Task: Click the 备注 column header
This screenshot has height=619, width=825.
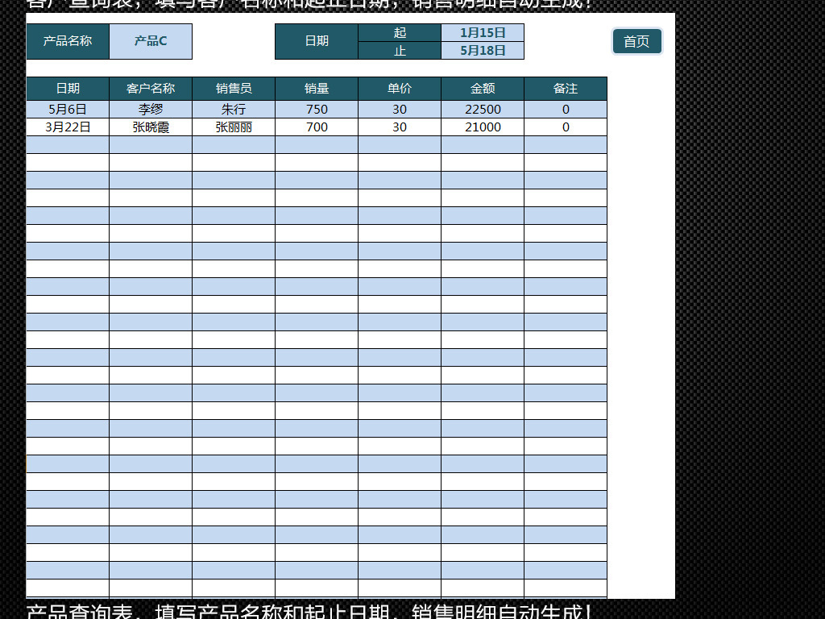Action: point(566,88)
